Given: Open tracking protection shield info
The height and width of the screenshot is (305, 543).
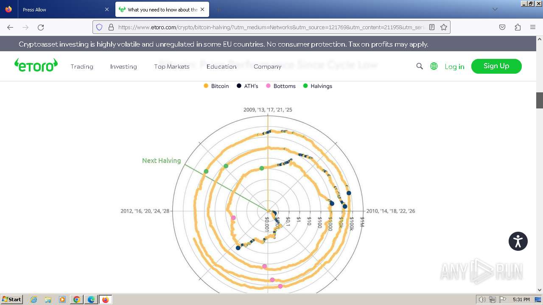Looking at the screenshot, I should tap(99, 27).
